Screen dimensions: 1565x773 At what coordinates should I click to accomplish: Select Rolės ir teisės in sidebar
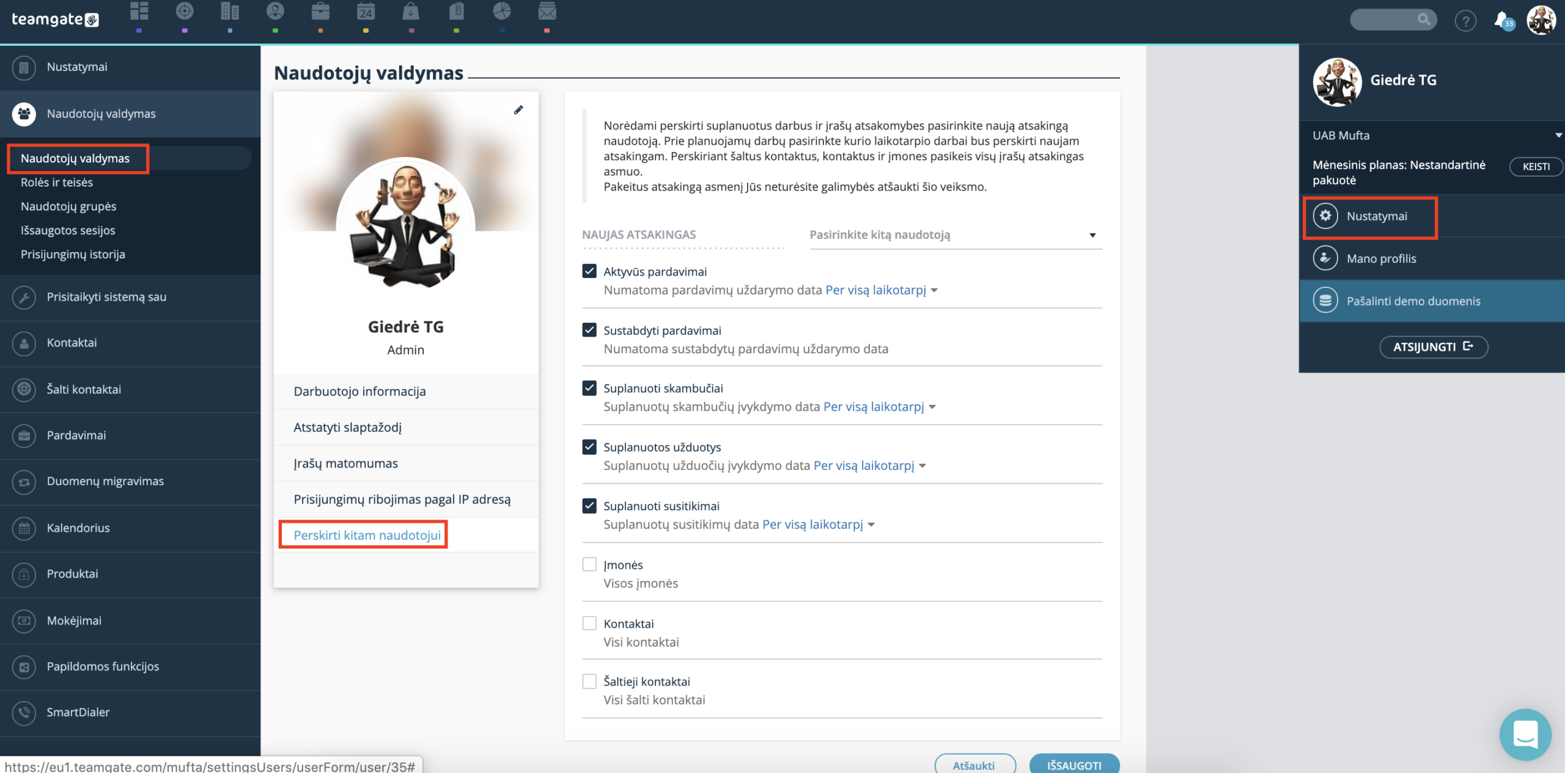[x=57, y=182]
